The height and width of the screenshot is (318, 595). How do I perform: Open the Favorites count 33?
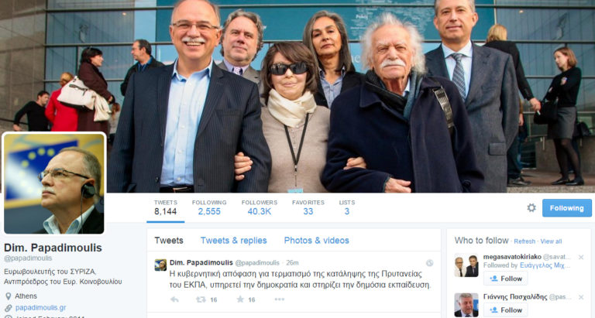click(x=308, y=207)
